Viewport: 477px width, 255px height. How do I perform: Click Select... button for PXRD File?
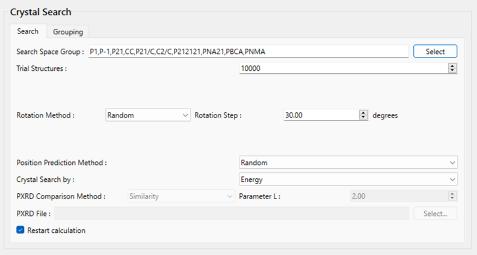(x=435, y=213)
